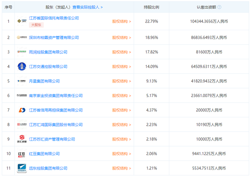Click the 江苏省国际信托有限责任公司 logo icon
Screen dimensions: 251x177
click(22, 21)
